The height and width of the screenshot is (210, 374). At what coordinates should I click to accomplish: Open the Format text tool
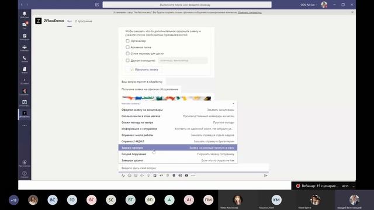click(123, 176)
